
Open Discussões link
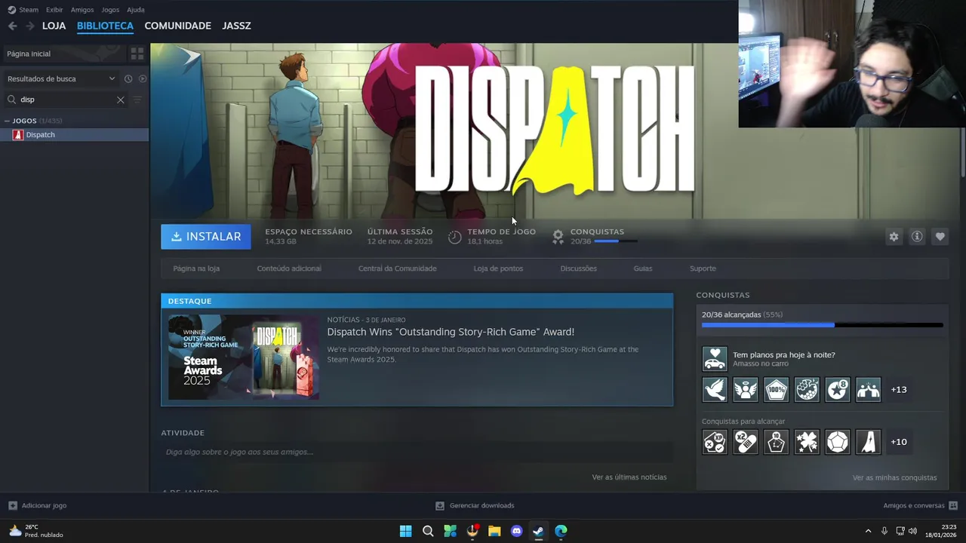click(x=578, y=268)
